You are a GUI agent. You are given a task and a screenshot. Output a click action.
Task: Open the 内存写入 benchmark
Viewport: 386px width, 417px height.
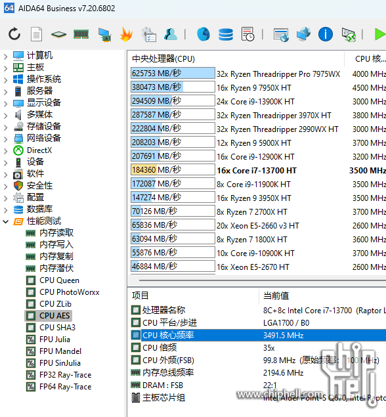(56, 244)
